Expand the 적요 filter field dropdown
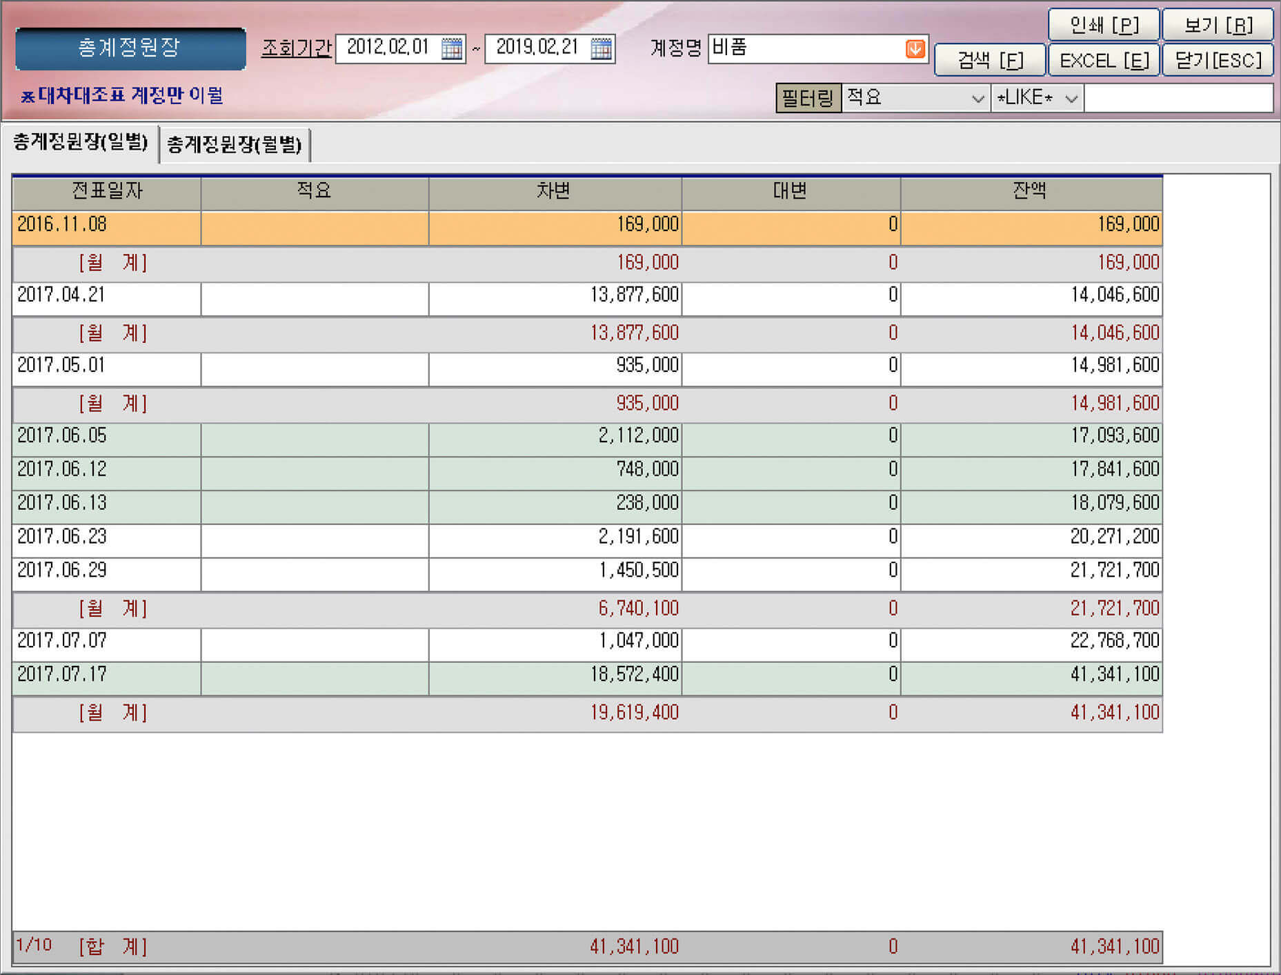 (977, 98)
